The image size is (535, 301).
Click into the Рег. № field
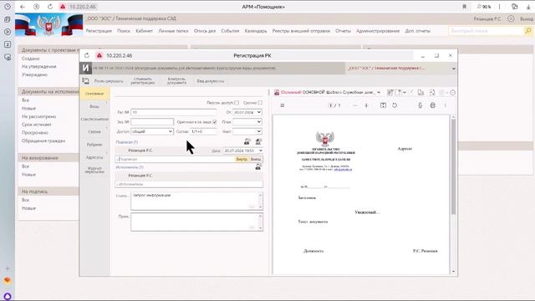[174, 112]
